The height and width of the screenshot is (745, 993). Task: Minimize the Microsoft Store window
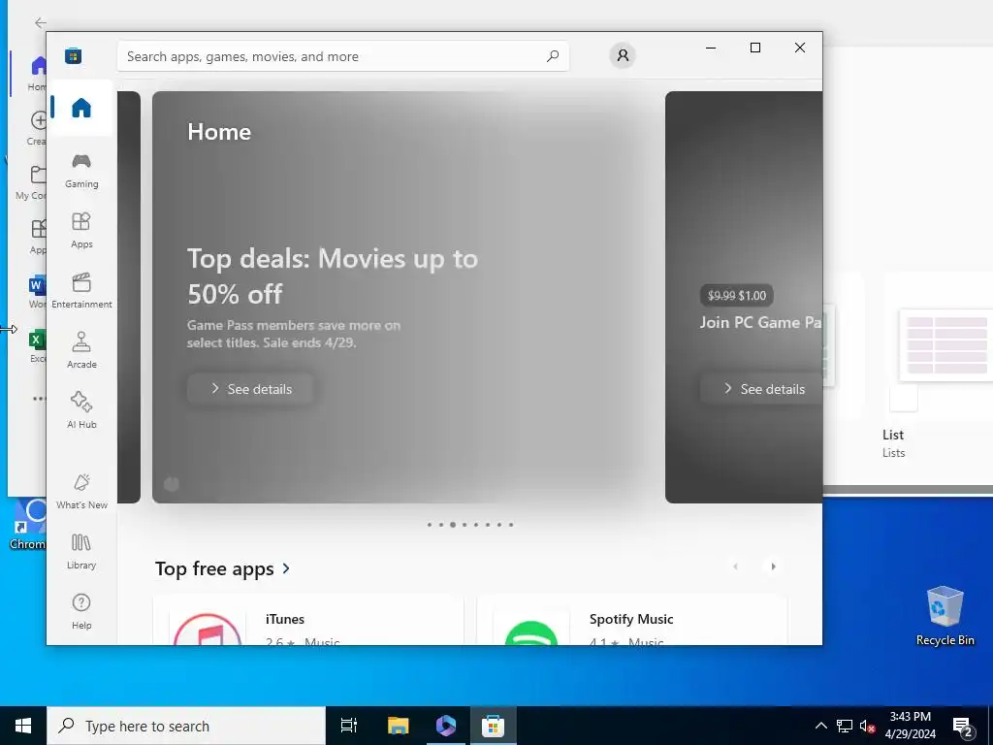click(711, 48)
